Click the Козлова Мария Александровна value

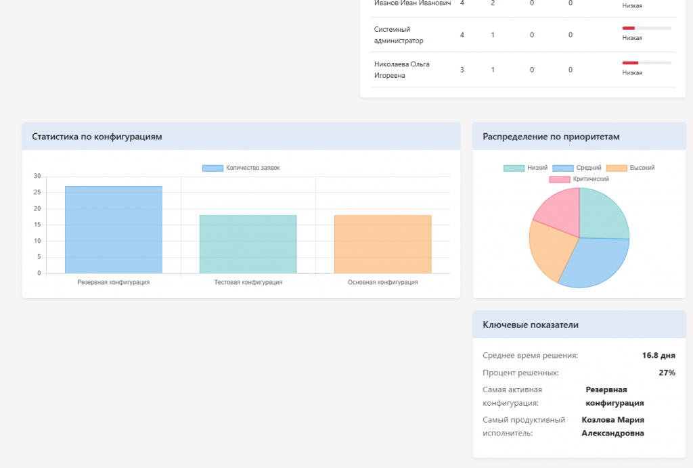point(613,427)
